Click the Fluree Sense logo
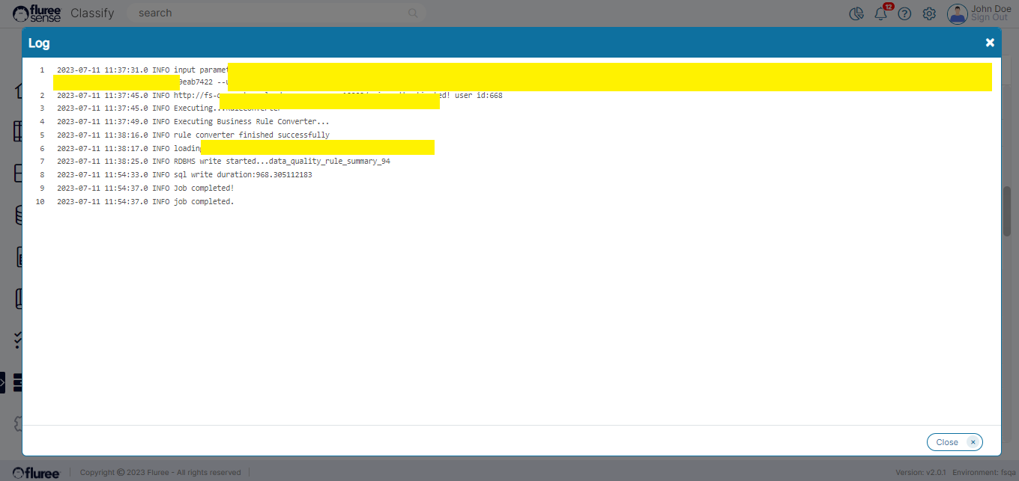 coord(36,13)
